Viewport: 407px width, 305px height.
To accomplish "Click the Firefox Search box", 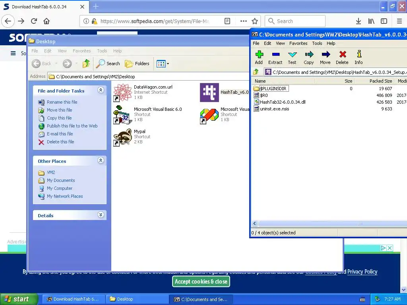I will (x=295, y=21).
